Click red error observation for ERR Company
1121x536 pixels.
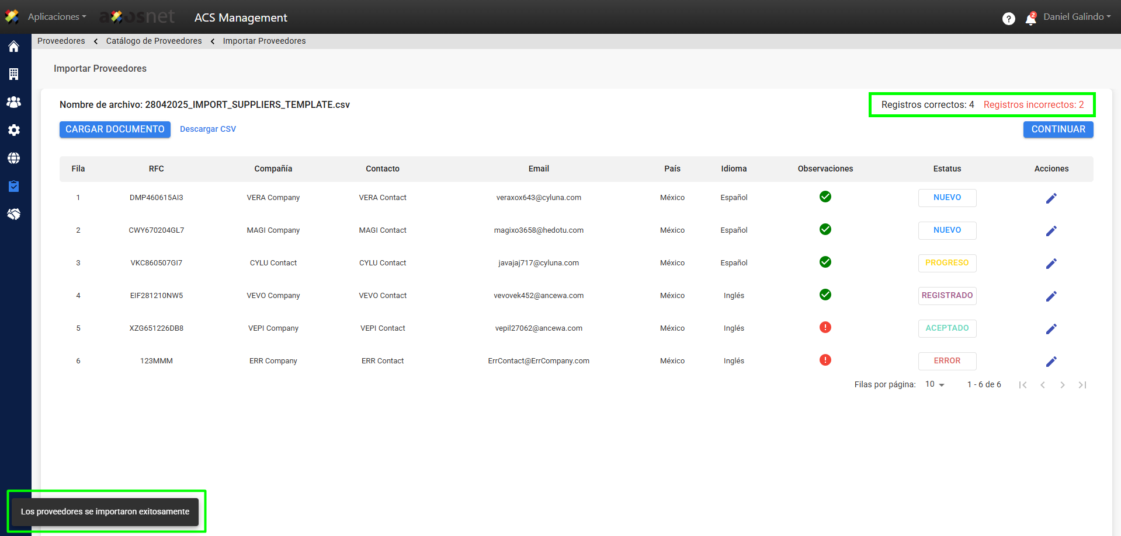tap(825, 360)
